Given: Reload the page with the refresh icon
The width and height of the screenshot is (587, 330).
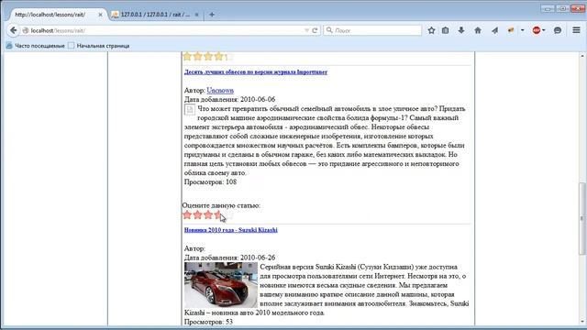Looking at the screenshot, I should click(315, 30).
